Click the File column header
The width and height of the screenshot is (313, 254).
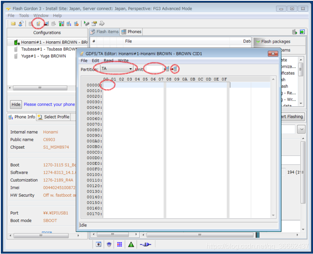(x=128, y=41)
